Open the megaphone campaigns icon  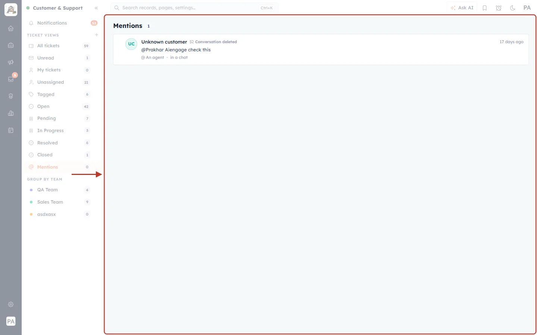point(11,62)
